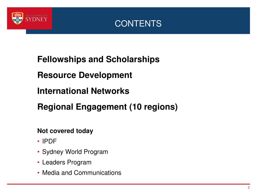
Task: Click the red footer divider line
Action: point(128,184)
